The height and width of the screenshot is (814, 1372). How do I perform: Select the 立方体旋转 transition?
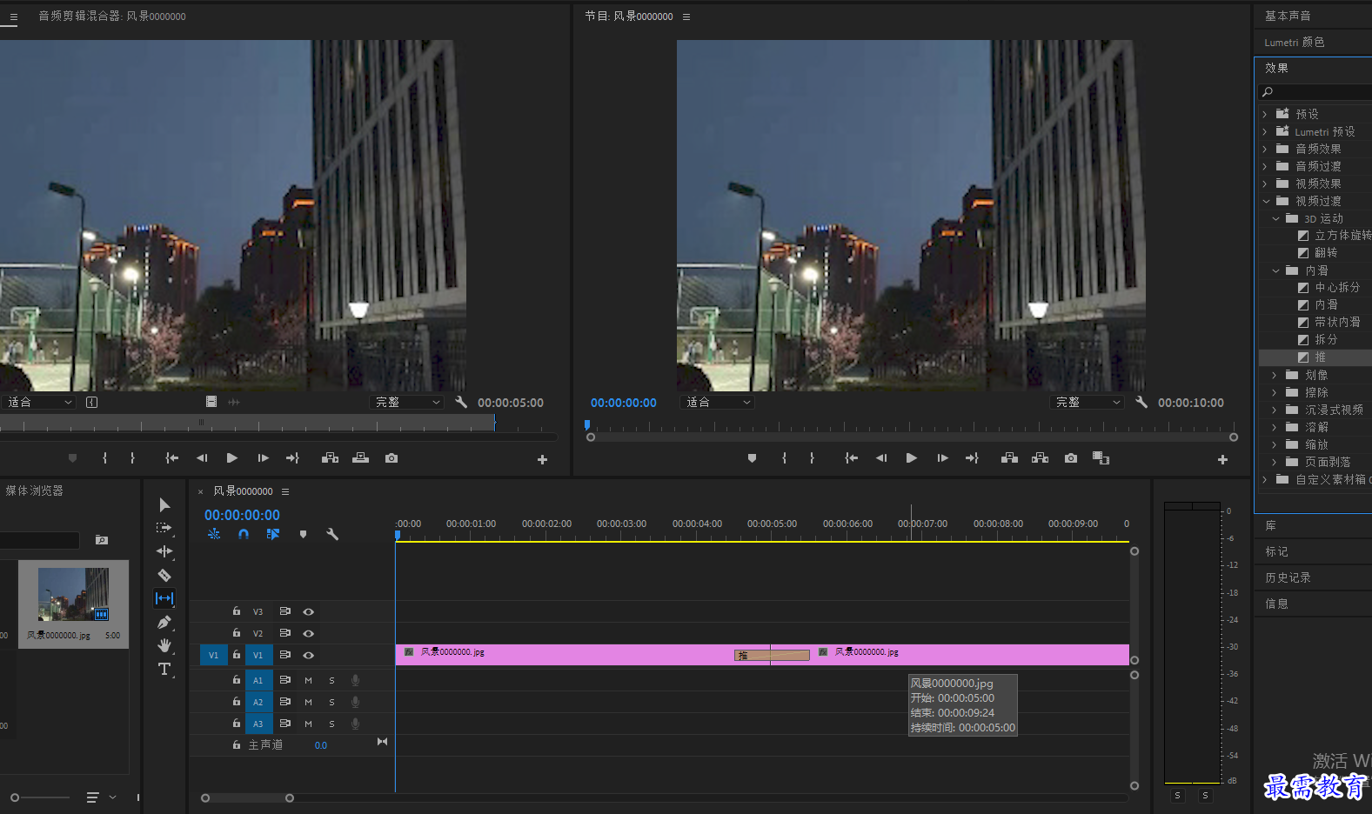pos(1342,236)
